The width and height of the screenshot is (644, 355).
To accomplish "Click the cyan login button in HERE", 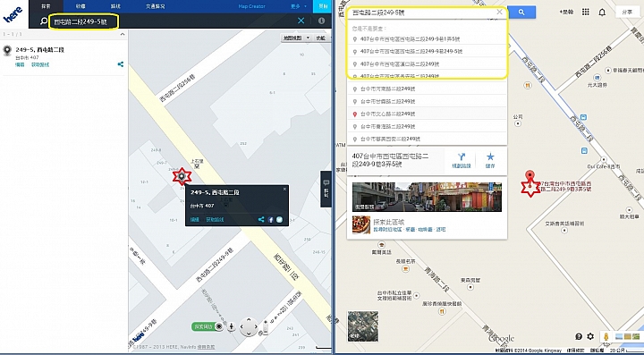I will [x=322, y=6].
